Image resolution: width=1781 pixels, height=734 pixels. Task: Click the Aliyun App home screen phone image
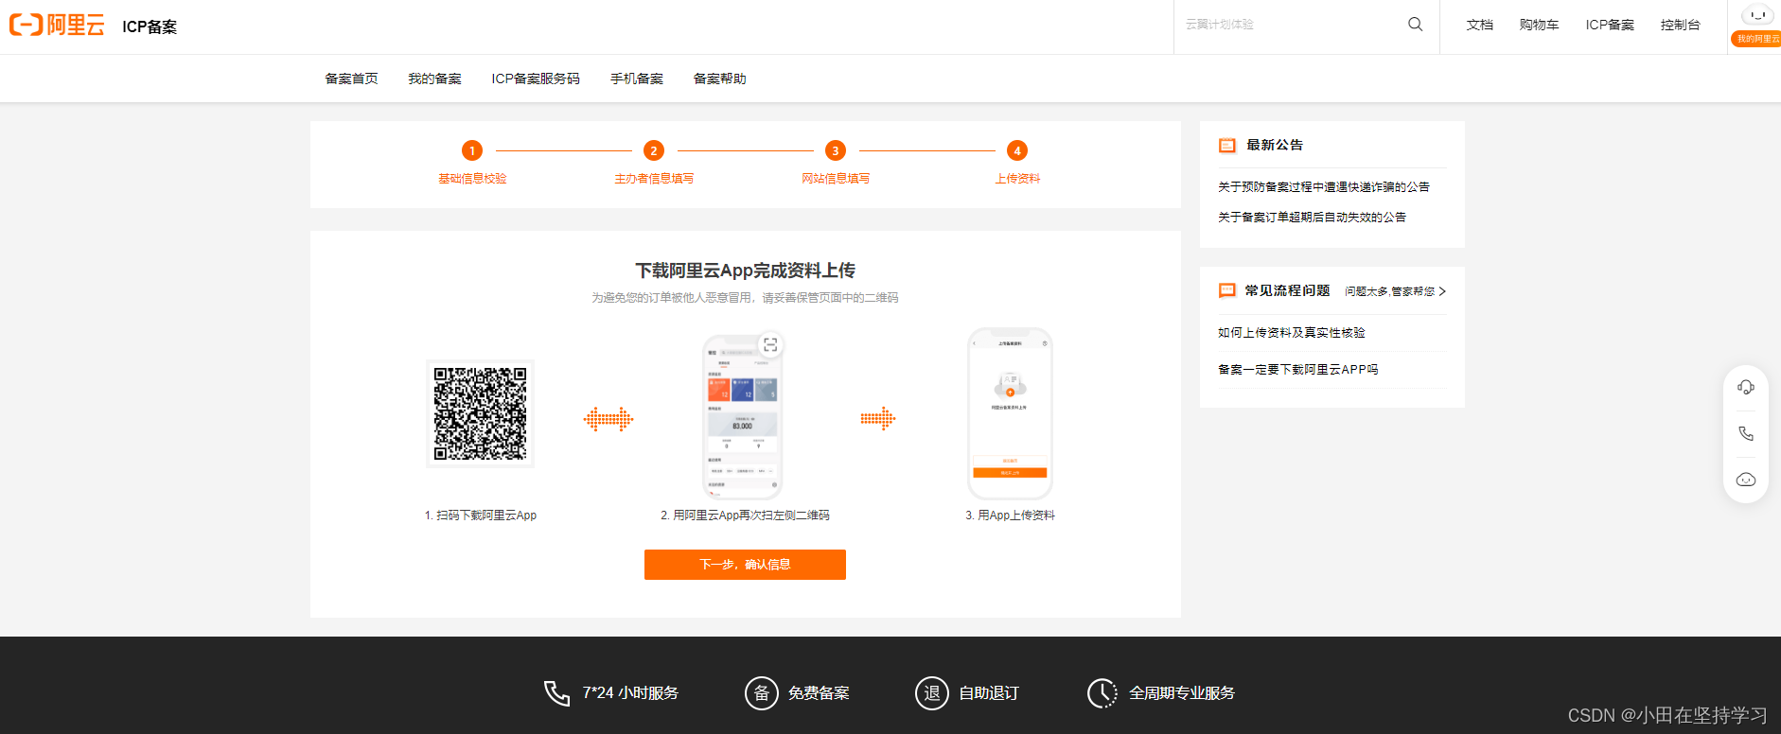point(743,416)
